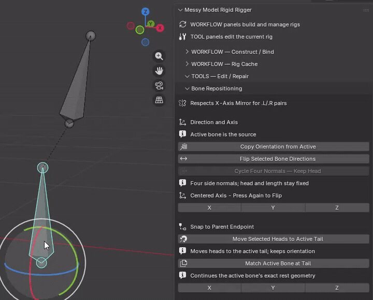373x300 pixels.
Task: Click Z button under Match Active Bone
Action: point(337,288)
